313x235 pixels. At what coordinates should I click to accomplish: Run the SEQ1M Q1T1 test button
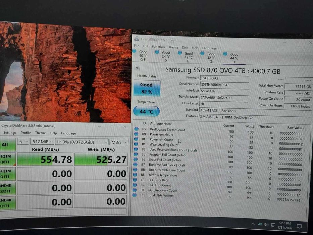click(8, 174)
